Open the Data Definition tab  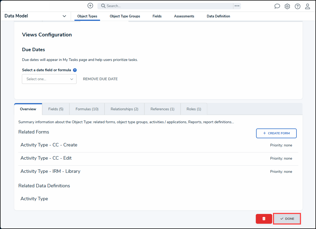point(218,16)
